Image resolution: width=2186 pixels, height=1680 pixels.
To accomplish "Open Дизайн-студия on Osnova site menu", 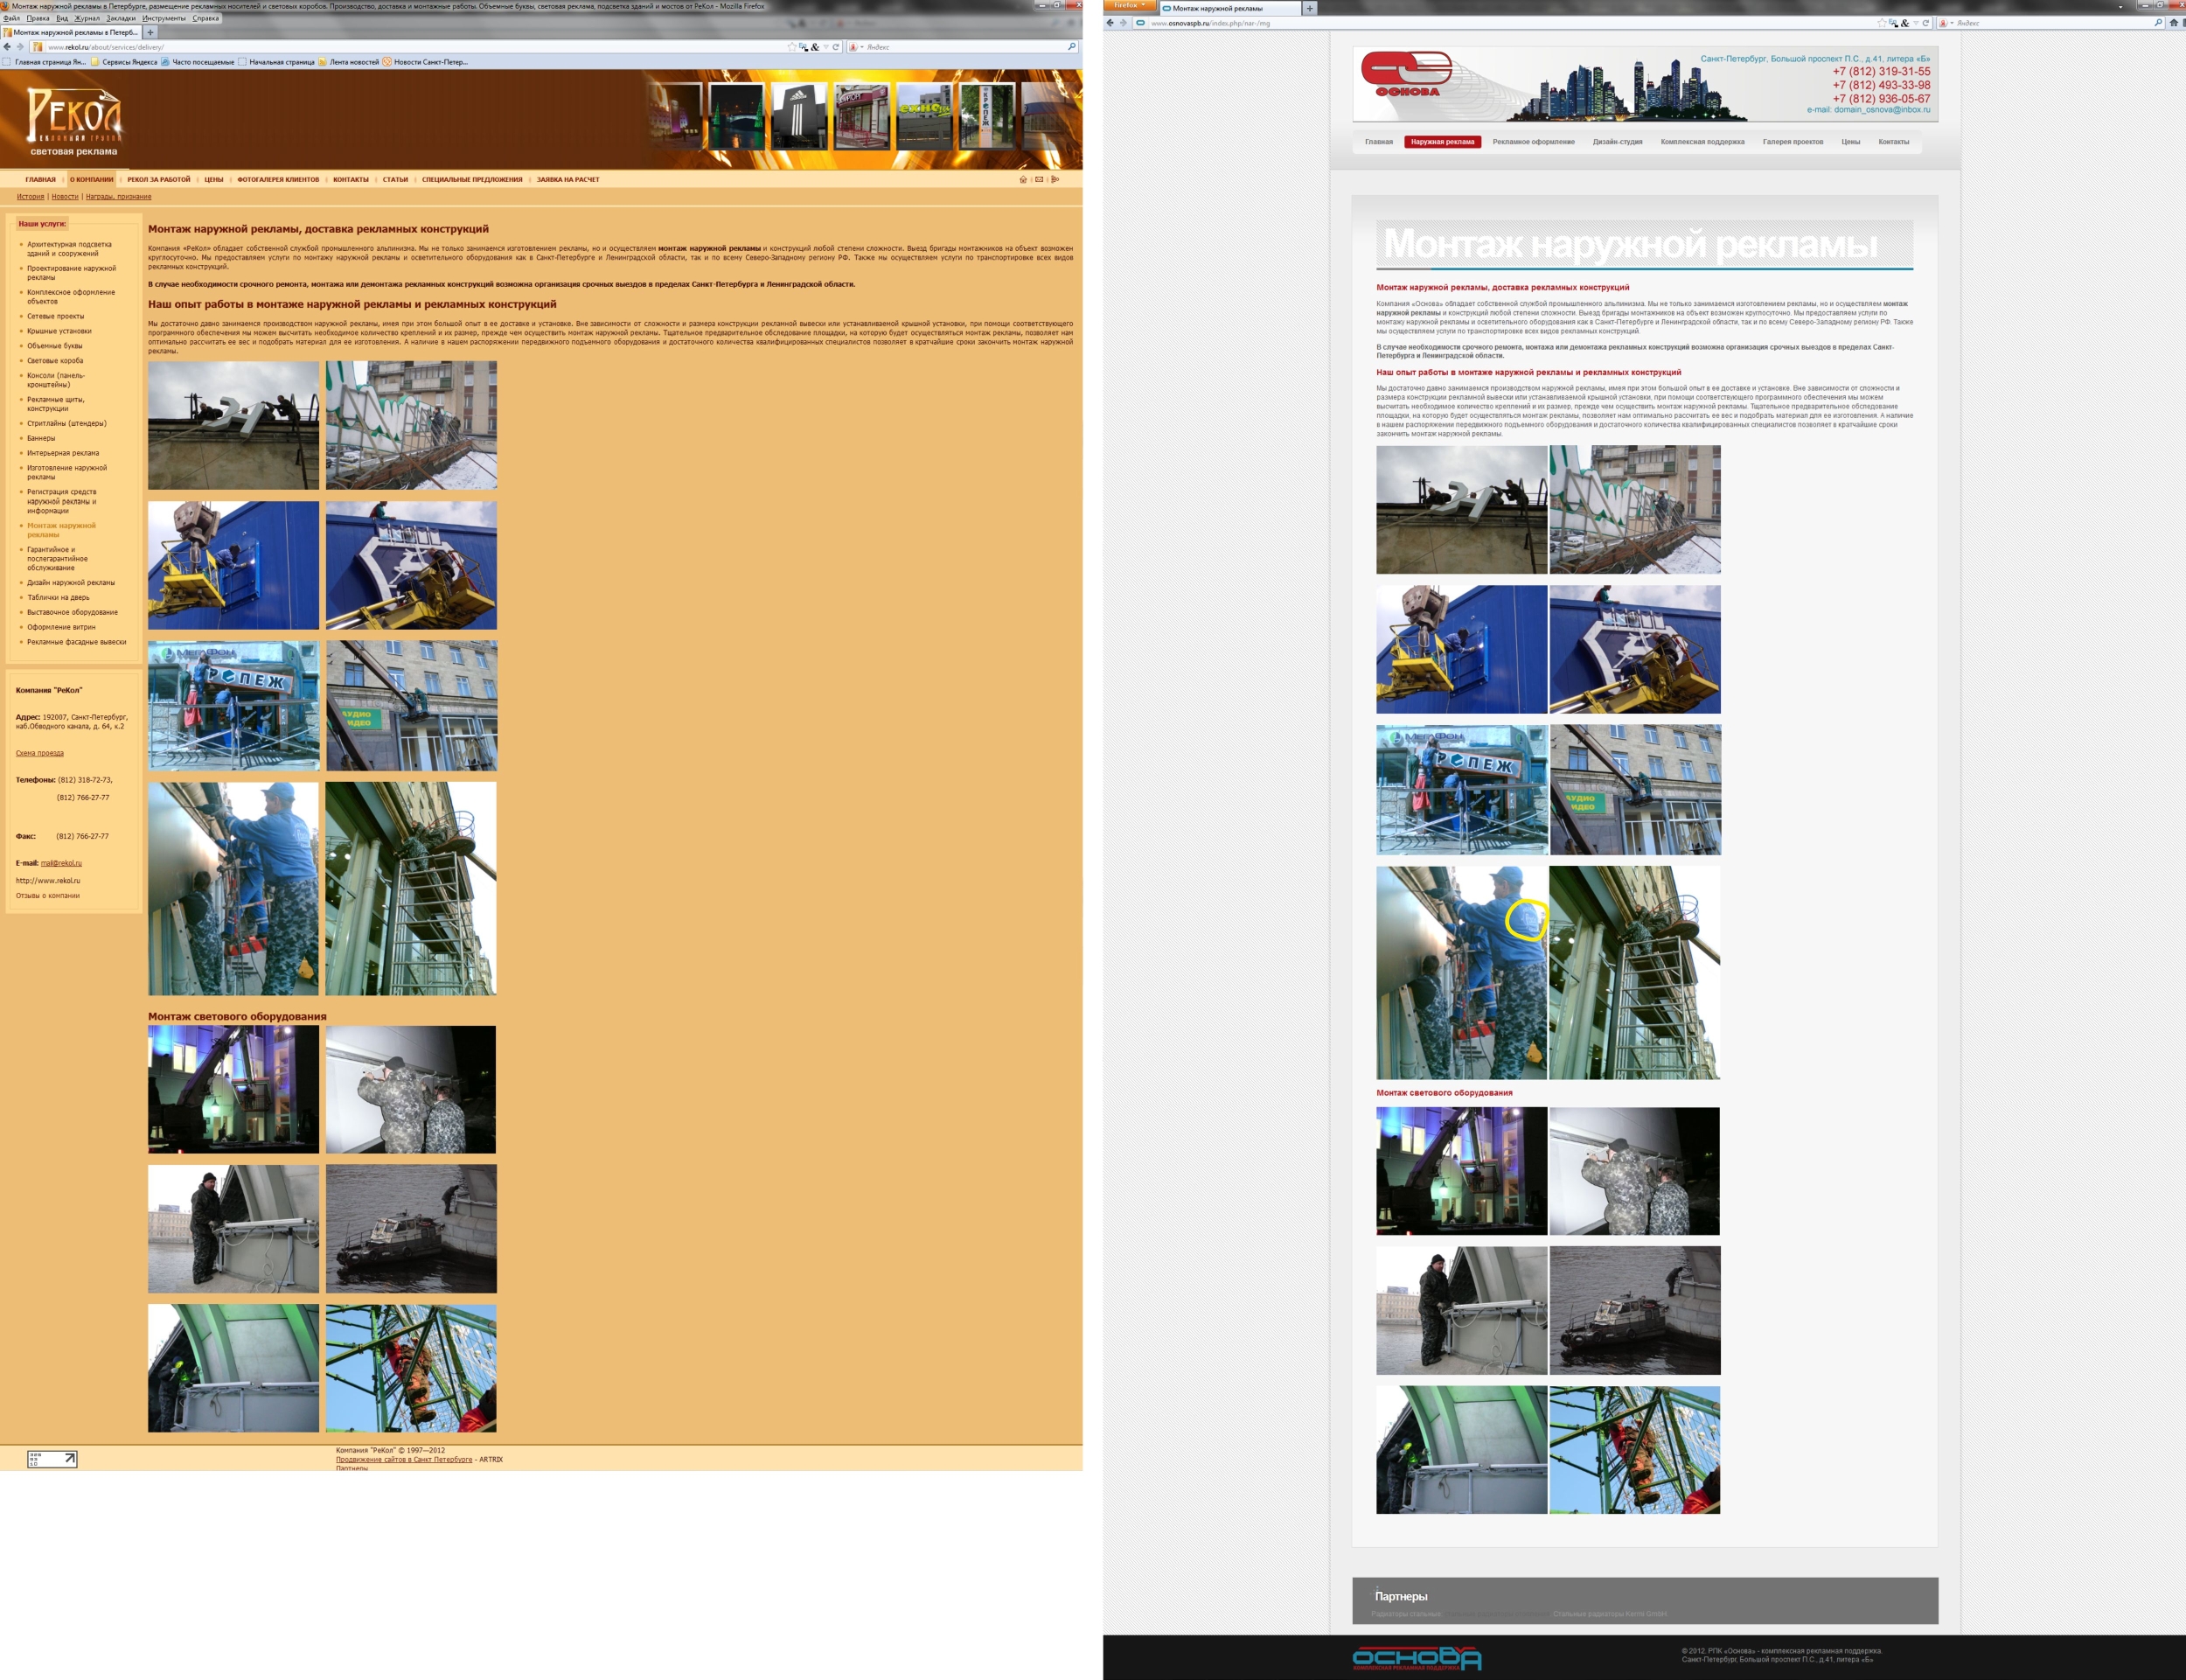I will point(1618,142).
